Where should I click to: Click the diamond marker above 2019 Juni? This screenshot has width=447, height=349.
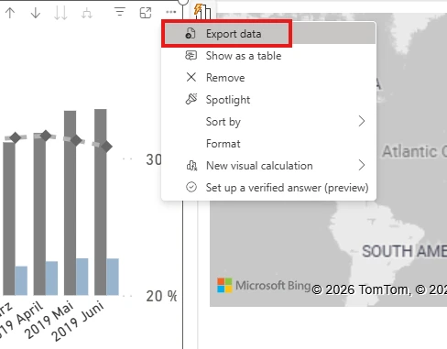tap(106, 147)
